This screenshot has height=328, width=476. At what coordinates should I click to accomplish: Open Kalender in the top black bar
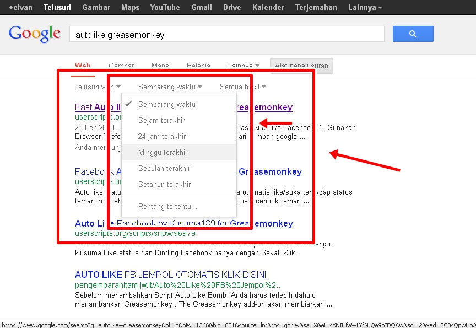[x=268, y=7]
